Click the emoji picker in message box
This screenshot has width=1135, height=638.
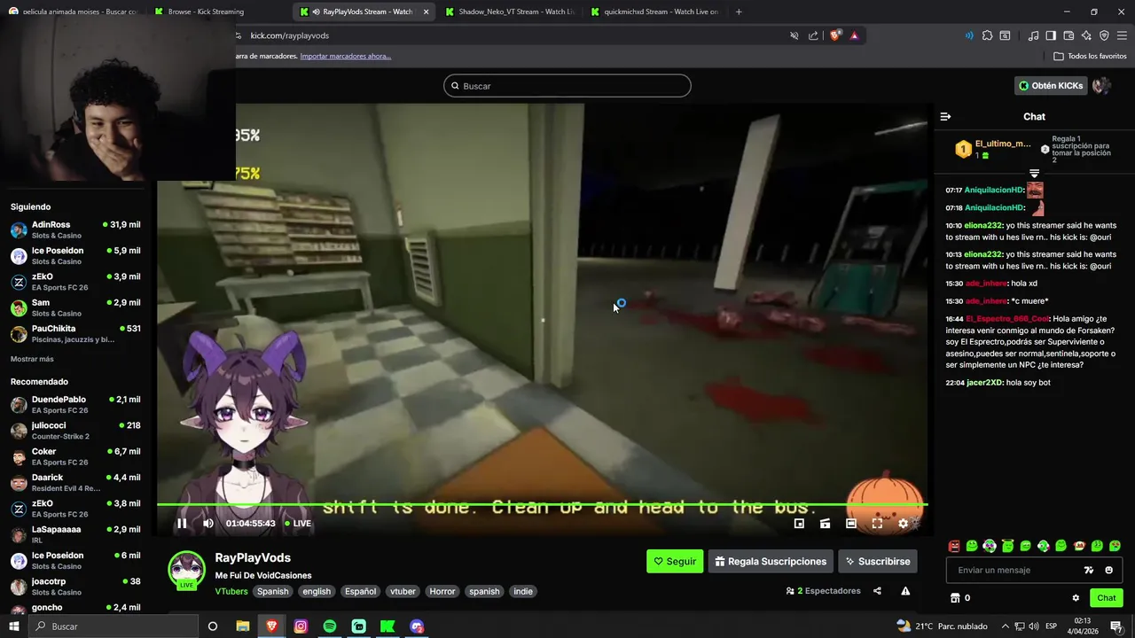[1108, 571]
